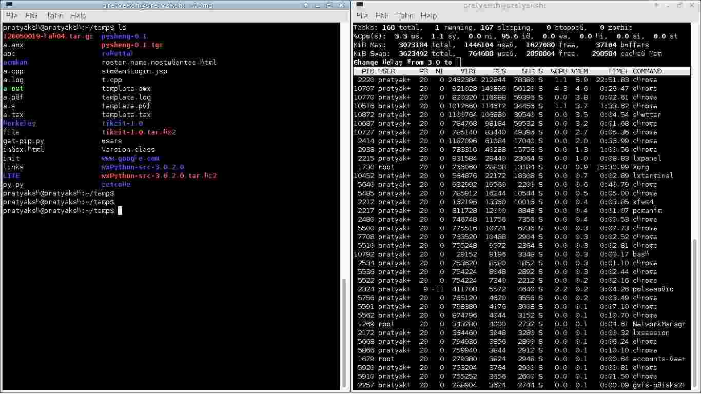Click the 'KiB Mem' summary line
Viewport: 701px width, 394px height.
point(501,45)
